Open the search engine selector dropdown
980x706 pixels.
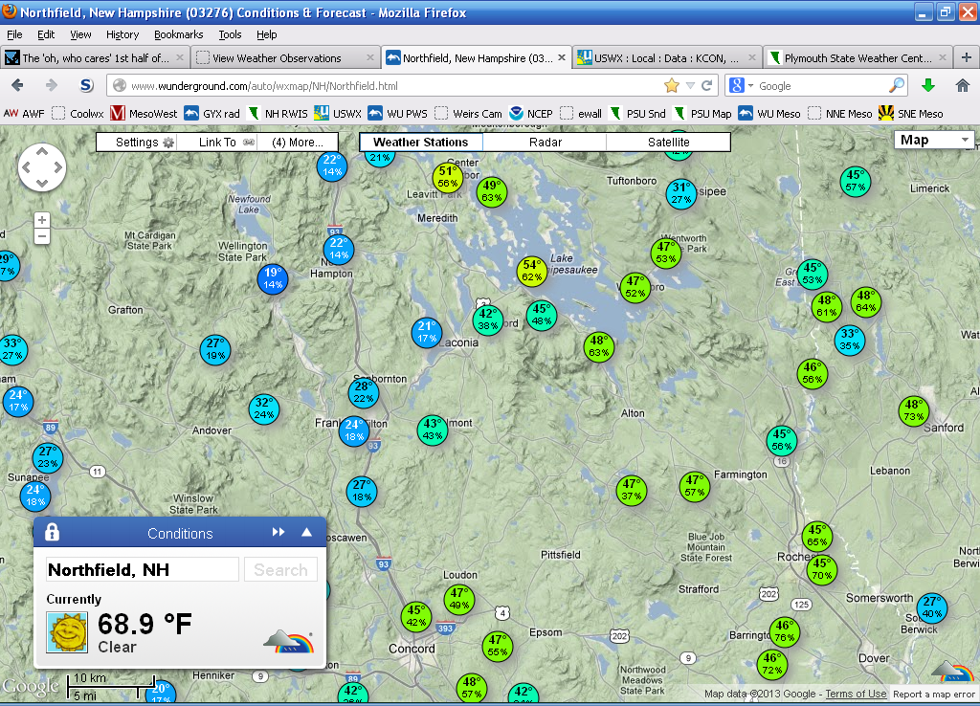point(742,85)
